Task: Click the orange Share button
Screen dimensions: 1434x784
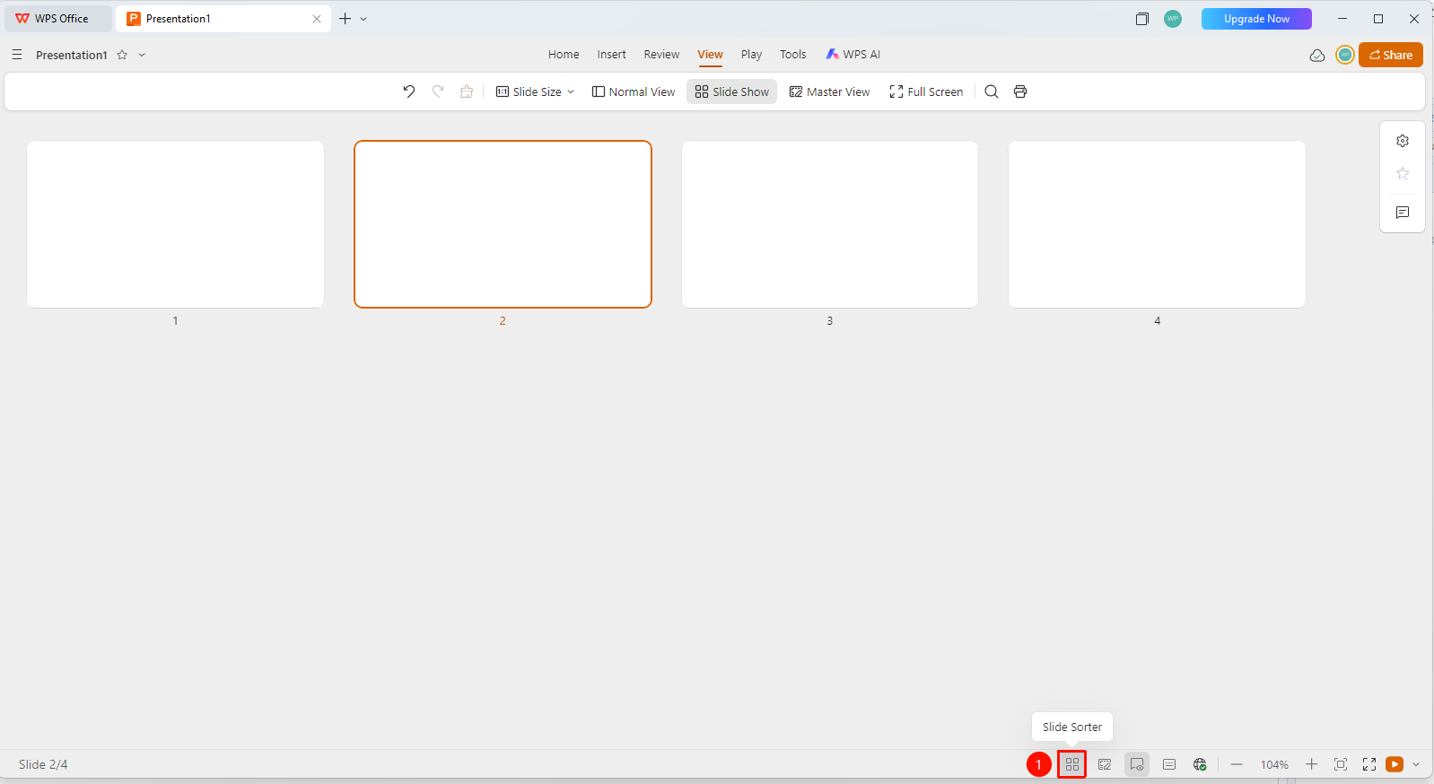Action: pos(1391,55)
